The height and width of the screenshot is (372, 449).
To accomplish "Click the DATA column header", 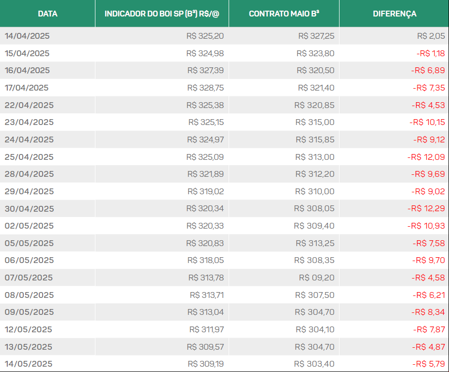I will pos(47,14).
